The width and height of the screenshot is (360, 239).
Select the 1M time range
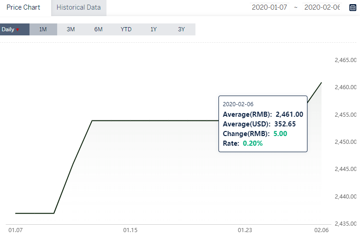pos(43,29)
